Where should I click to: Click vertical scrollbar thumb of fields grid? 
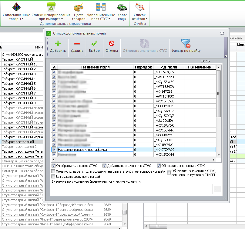click(218, 94)
